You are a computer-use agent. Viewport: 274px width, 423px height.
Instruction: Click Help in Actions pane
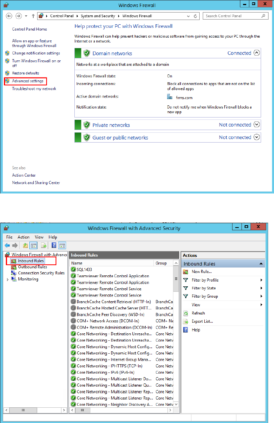[196, 330]
